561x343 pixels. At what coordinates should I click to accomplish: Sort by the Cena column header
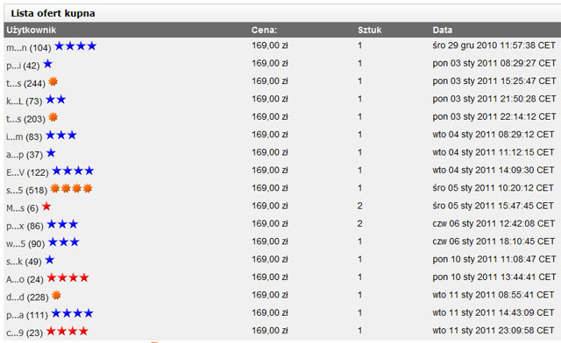pos(264,30)
